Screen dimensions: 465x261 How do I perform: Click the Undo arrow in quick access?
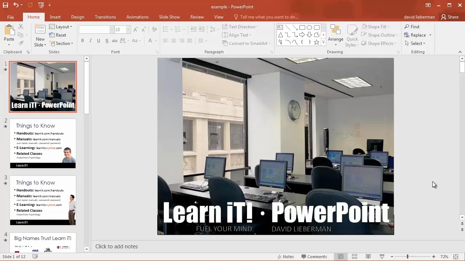pos(16,5)
